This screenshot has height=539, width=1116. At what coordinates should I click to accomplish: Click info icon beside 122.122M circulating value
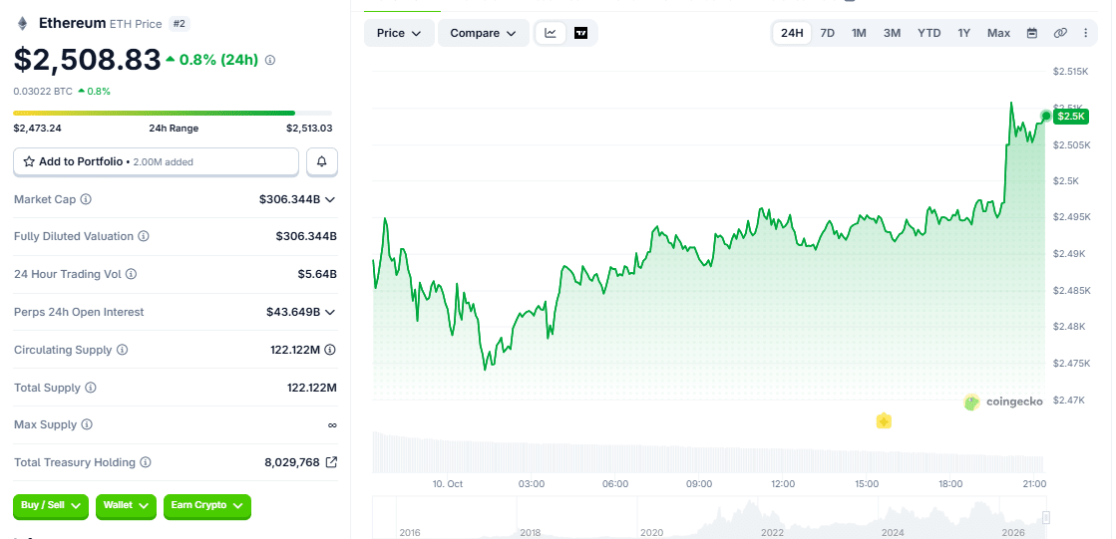pyautogui.click(x=330, y=350)
